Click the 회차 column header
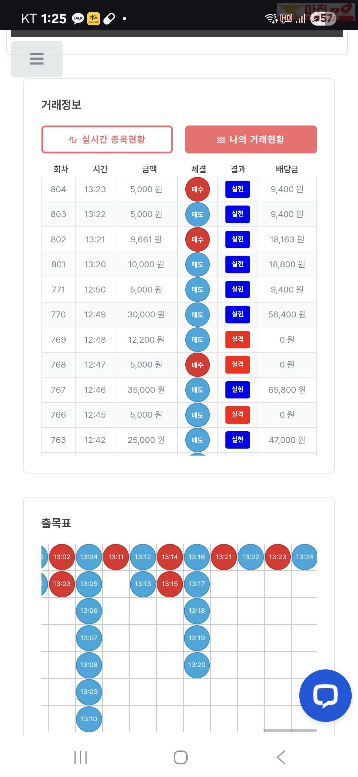The width and height of the screenshot is (358, 777). tap(61, 169)
